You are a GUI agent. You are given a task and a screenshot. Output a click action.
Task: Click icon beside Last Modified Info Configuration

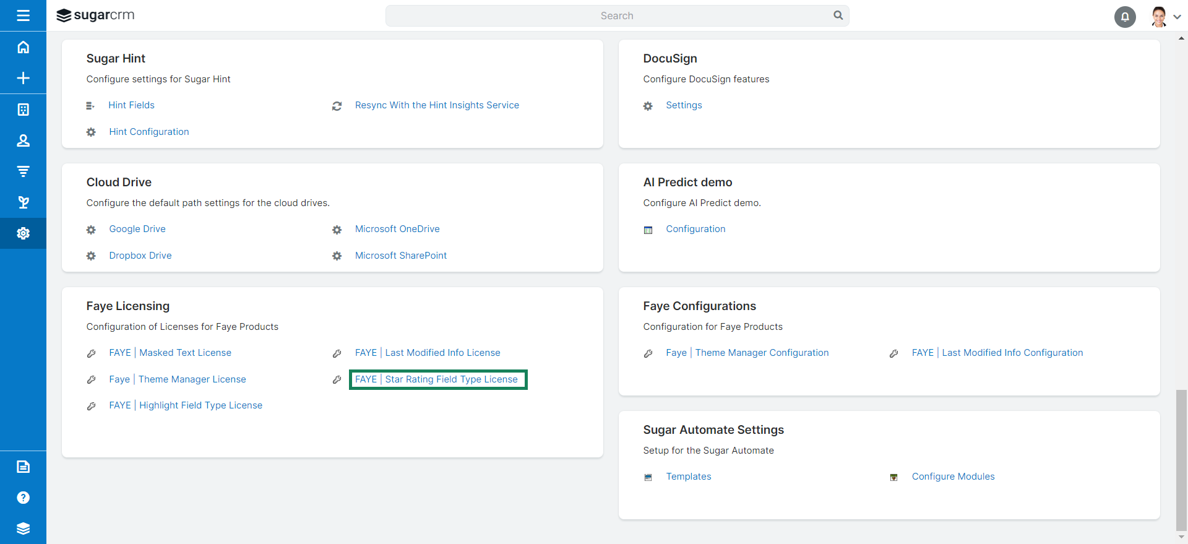[x=893, y=353]
